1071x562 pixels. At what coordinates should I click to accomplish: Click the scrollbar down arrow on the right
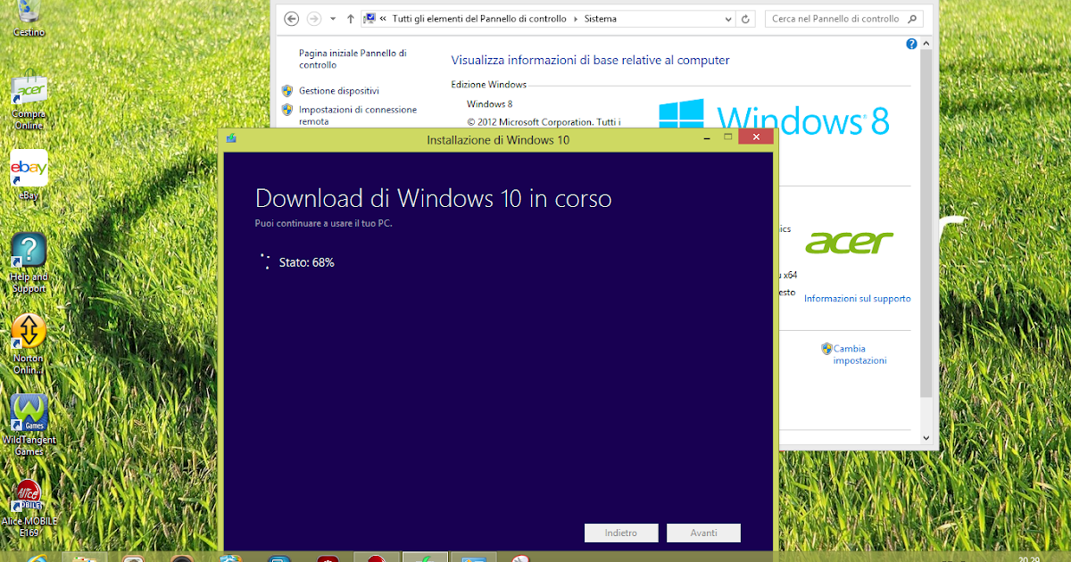tap(926, 439)
